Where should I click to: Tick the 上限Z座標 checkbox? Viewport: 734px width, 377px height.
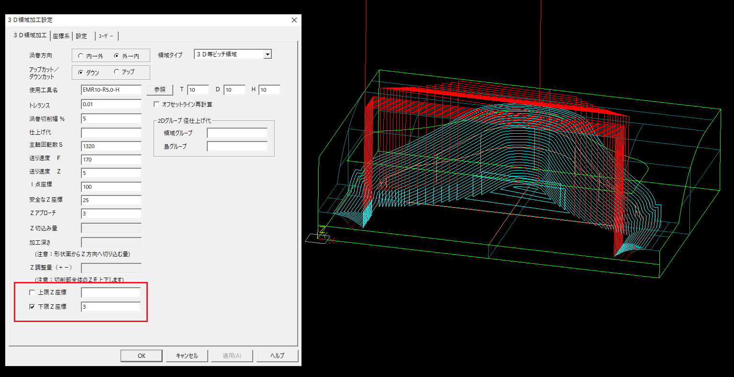[33, 292]
